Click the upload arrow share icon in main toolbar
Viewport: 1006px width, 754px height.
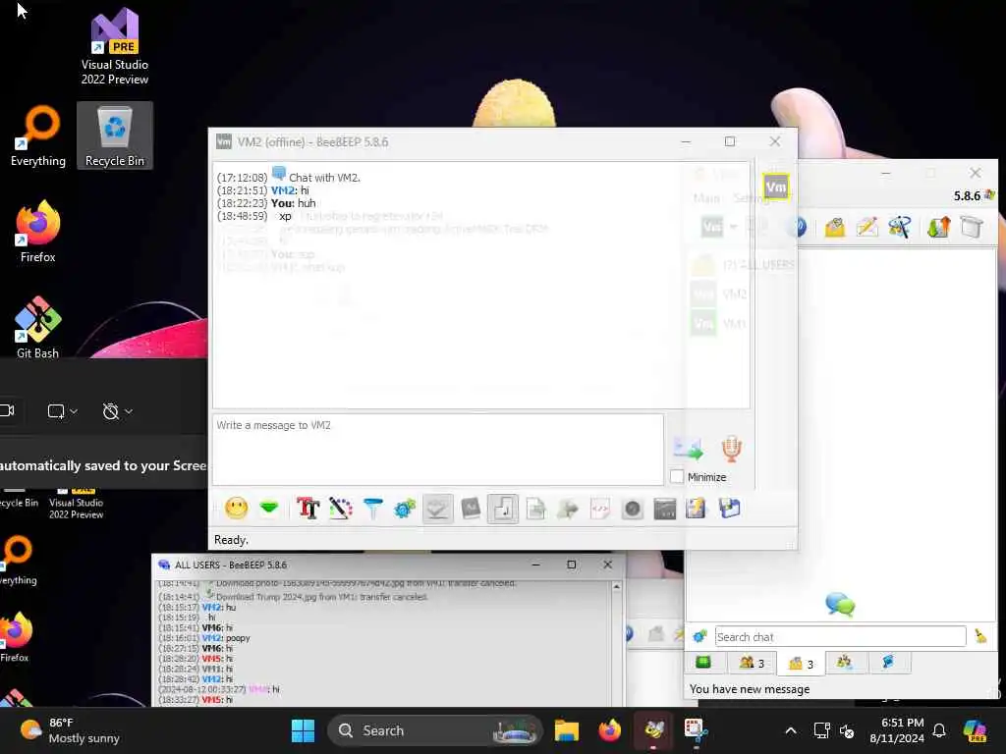(x=938, y=227)
